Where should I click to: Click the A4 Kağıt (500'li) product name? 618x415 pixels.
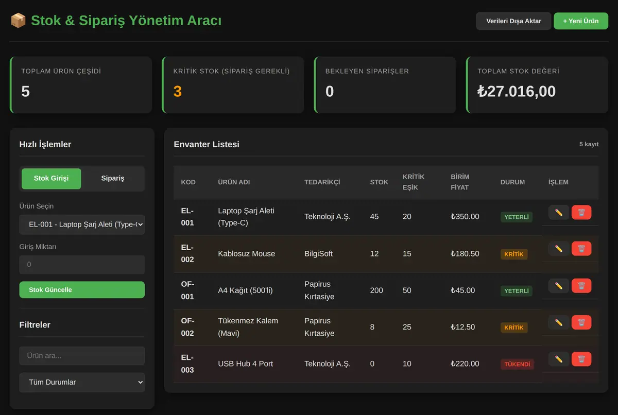246,290
